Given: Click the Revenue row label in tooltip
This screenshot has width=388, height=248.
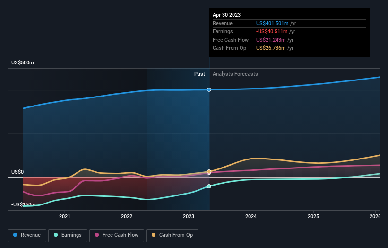Looking at the screenshot, I should (223, 23).
